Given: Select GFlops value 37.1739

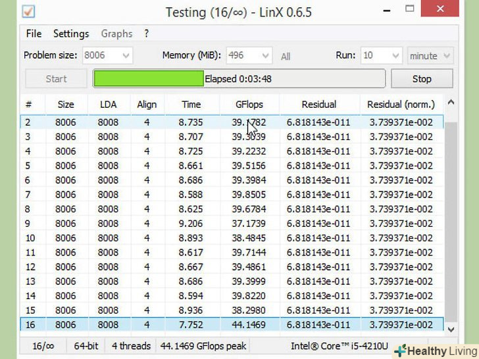Looking at the screenshot, I should click(x=249, y=224).
